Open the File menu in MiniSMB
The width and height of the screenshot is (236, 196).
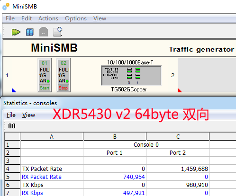click(x=10, y=18)
